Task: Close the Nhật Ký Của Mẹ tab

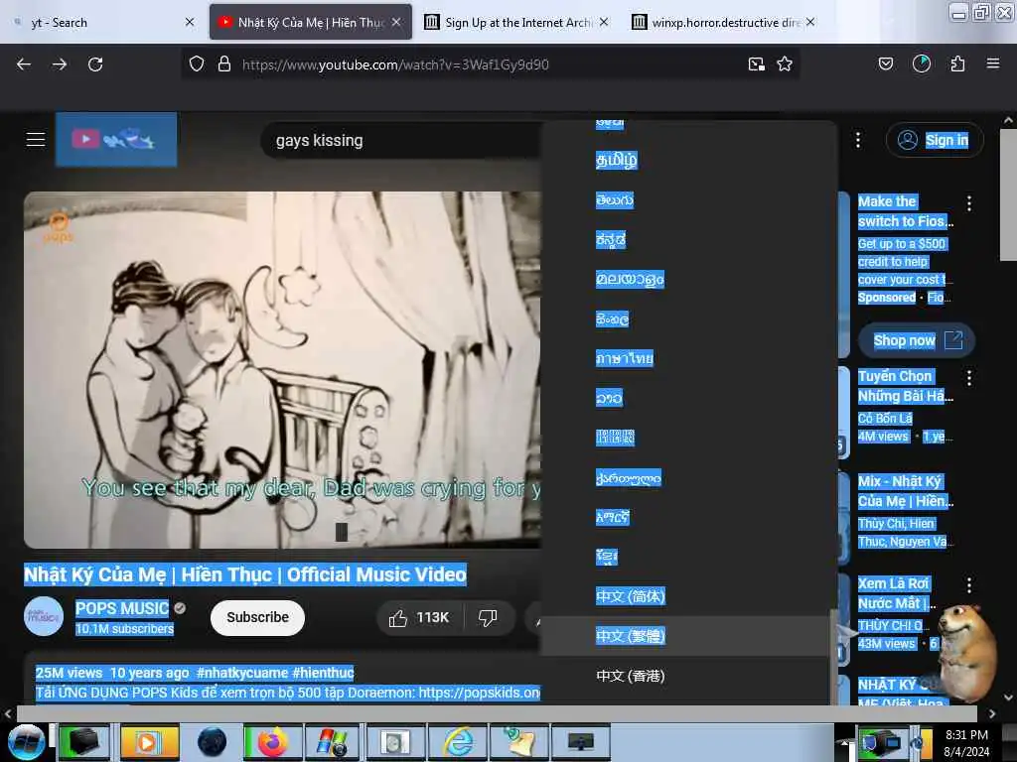Action: (x=396, y=22)
